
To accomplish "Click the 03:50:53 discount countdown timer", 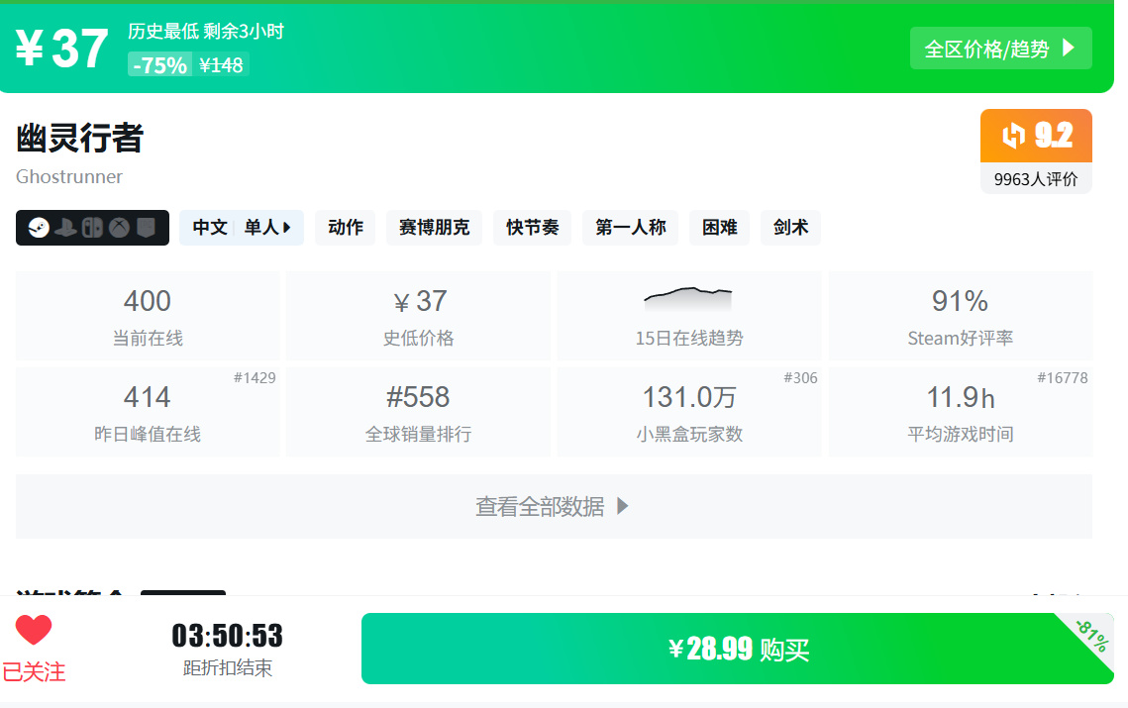I will tap(228, 636).
